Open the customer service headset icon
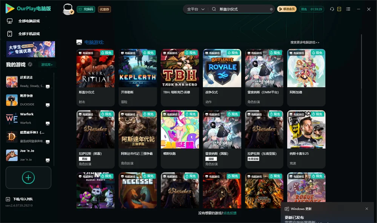Viewport: 377px width, 223px height. point(332,9)
